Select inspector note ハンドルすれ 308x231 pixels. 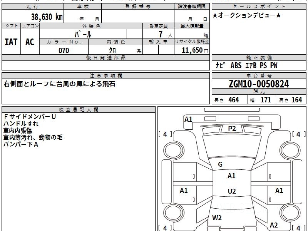(21, 123)
